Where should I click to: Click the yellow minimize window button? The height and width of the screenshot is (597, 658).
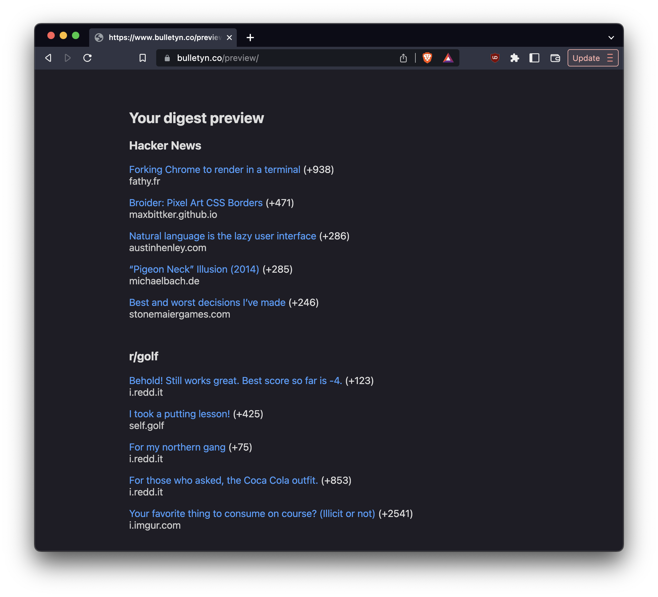coord(63,36)
